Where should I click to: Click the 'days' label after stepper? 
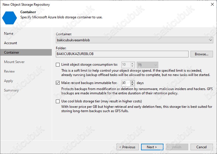point(140,83)
